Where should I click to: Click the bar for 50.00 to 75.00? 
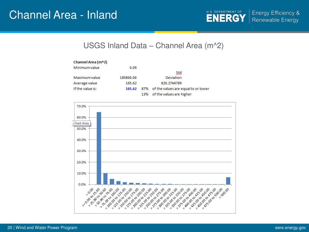tap(112, 182)
